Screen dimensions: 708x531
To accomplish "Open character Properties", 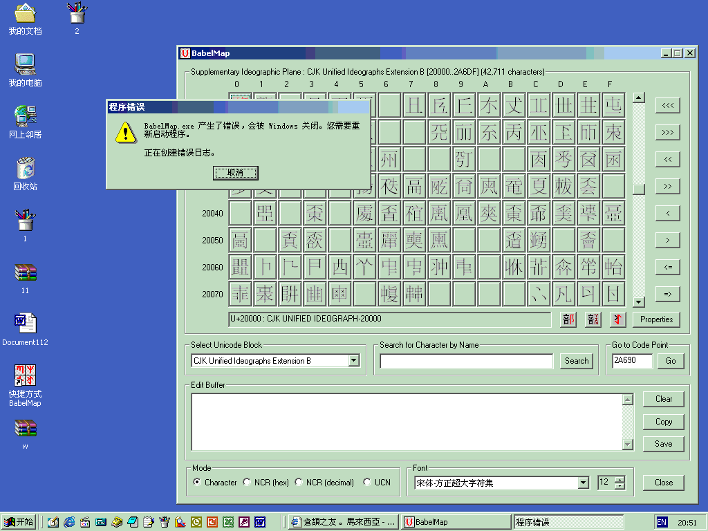I will 656,319.
